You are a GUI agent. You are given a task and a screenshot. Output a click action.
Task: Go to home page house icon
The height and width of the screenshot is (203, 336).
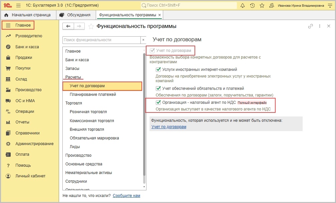click(x=6, y=15)
